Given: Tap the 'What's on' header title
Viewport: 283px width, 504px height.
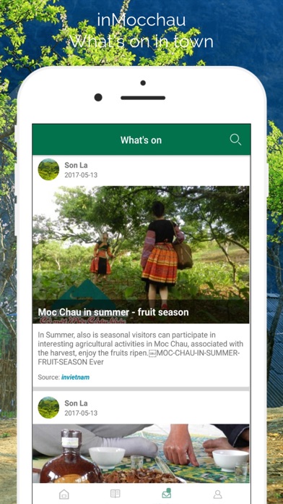Looking at the screenshot, I should click(141, 140).
